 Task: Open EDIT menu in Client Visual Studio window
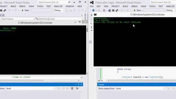[98, 6]
